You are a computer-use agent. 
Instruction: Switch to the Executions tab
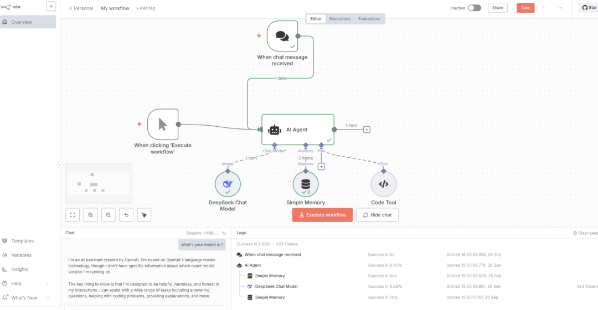click(340, 19)
